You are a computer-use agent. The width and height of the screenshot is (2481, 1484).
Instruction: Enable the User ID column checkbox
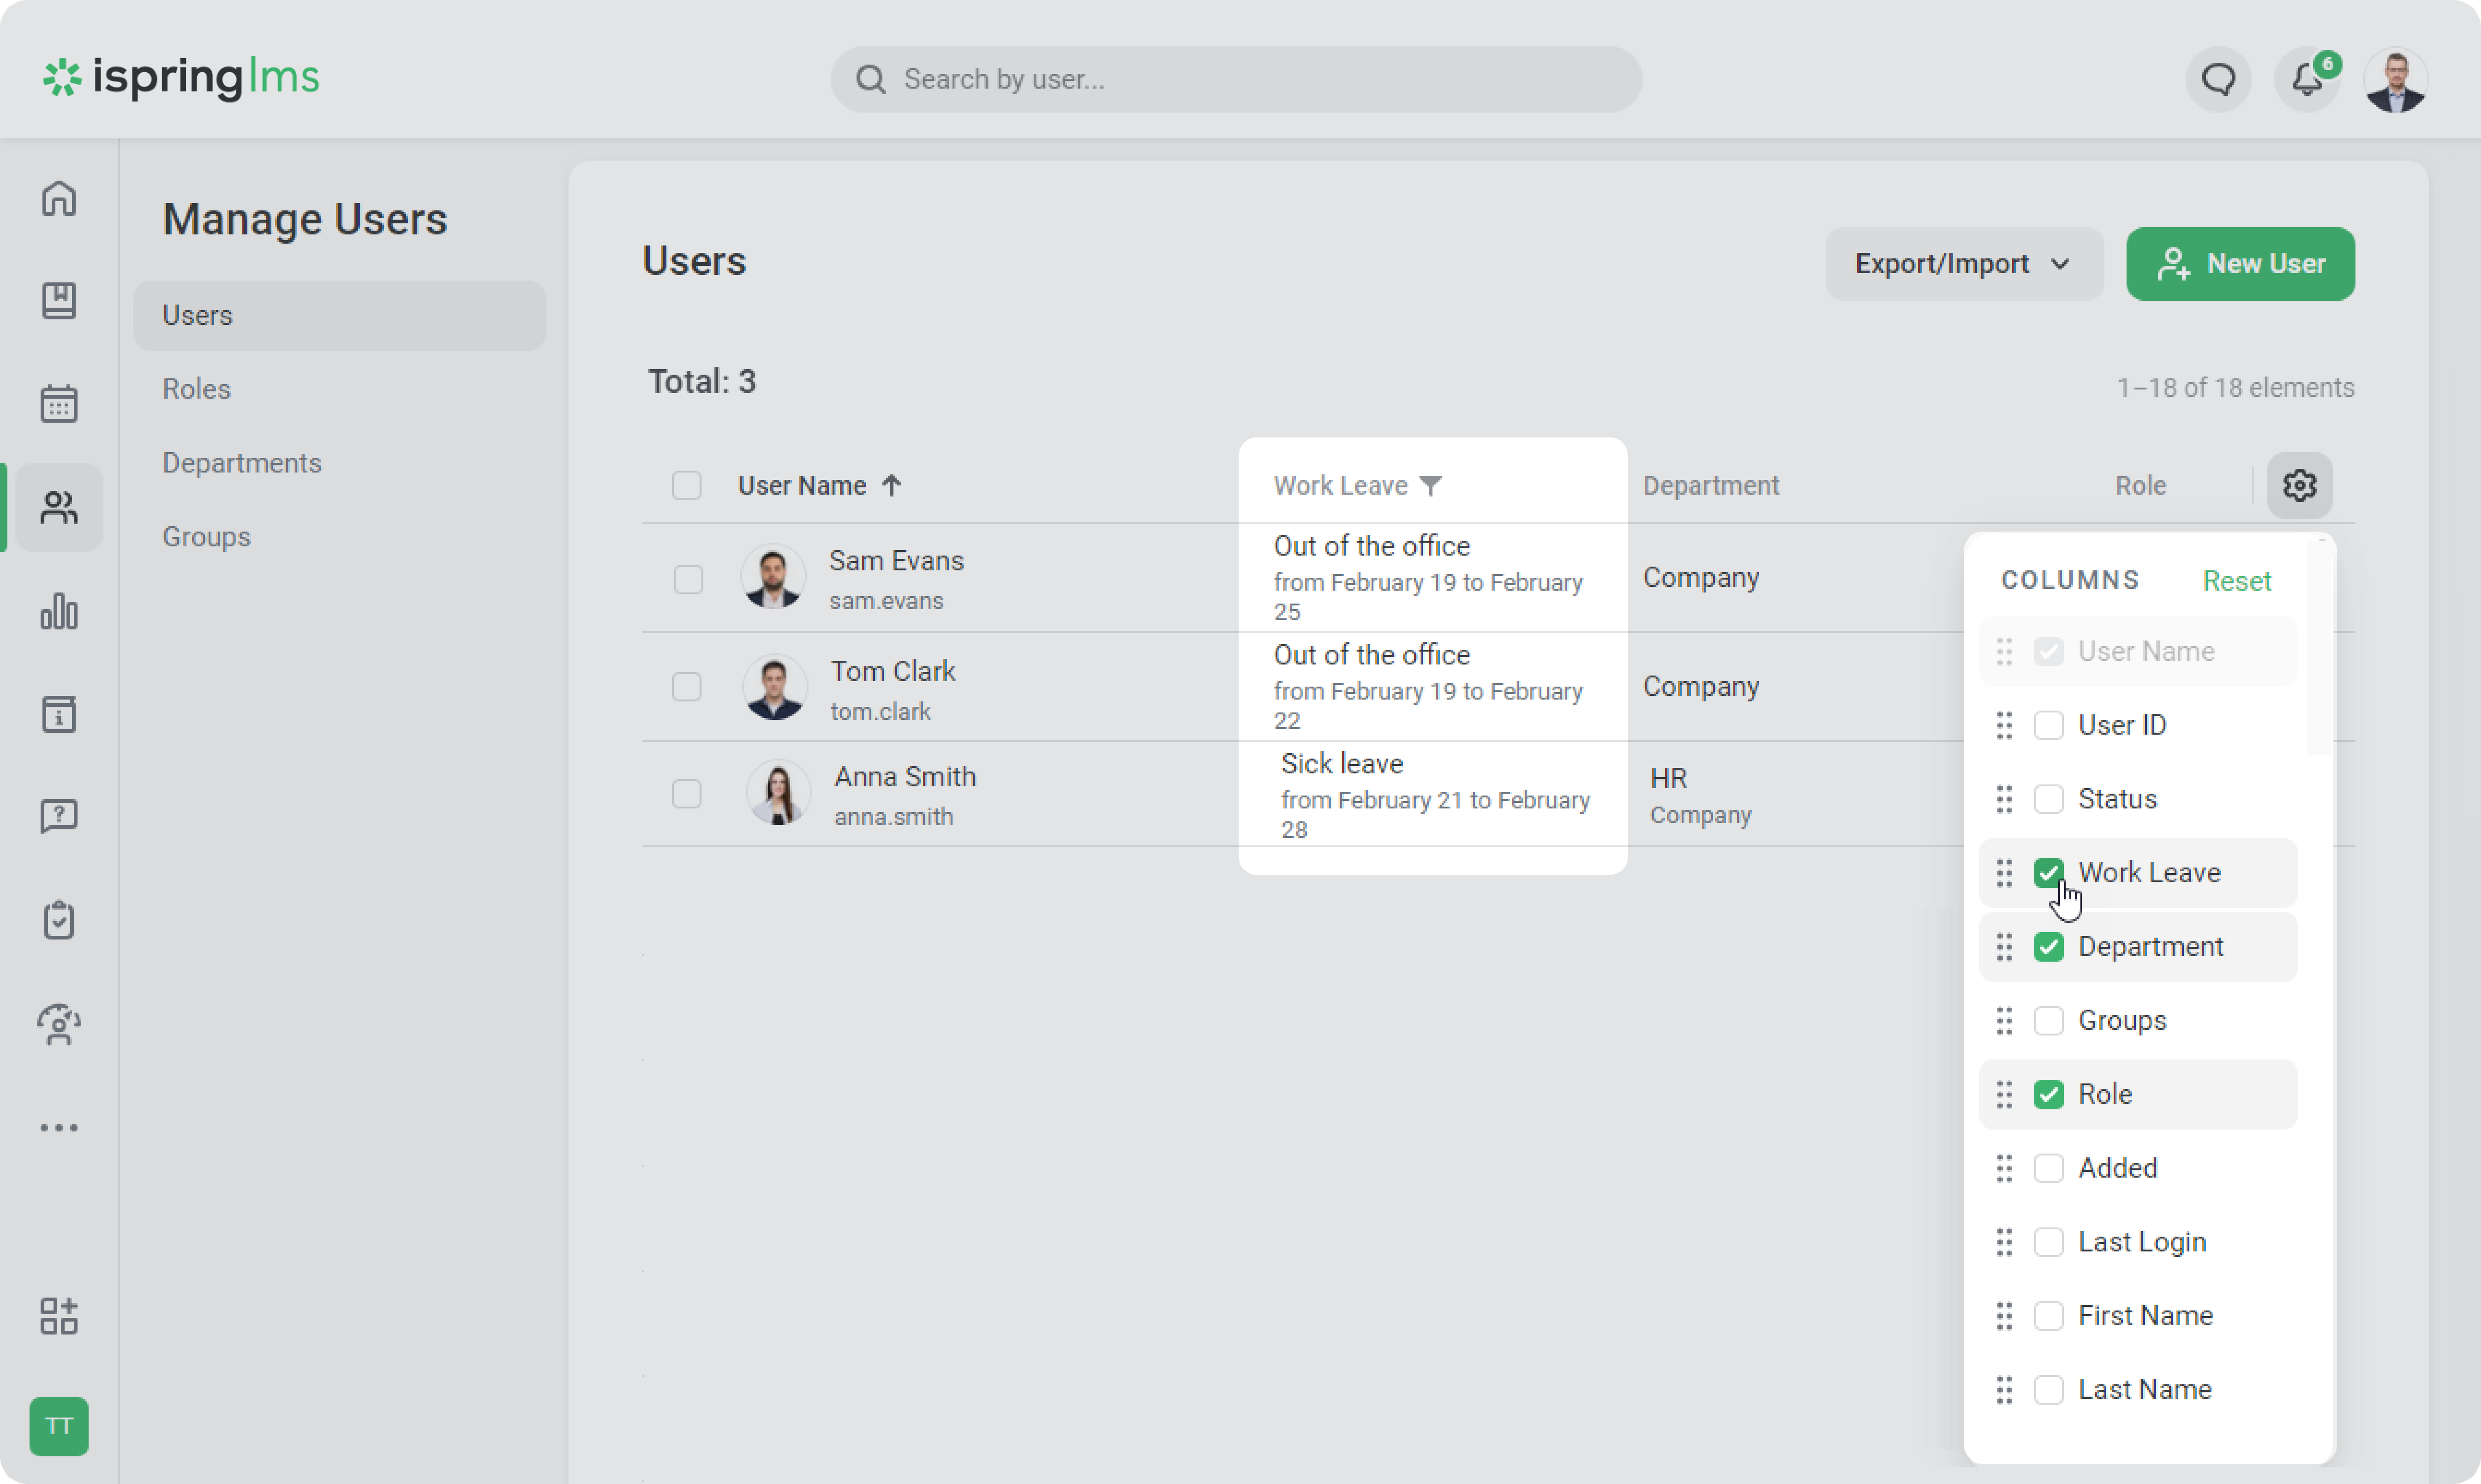pyautogui.click(x=2048, y=725)
